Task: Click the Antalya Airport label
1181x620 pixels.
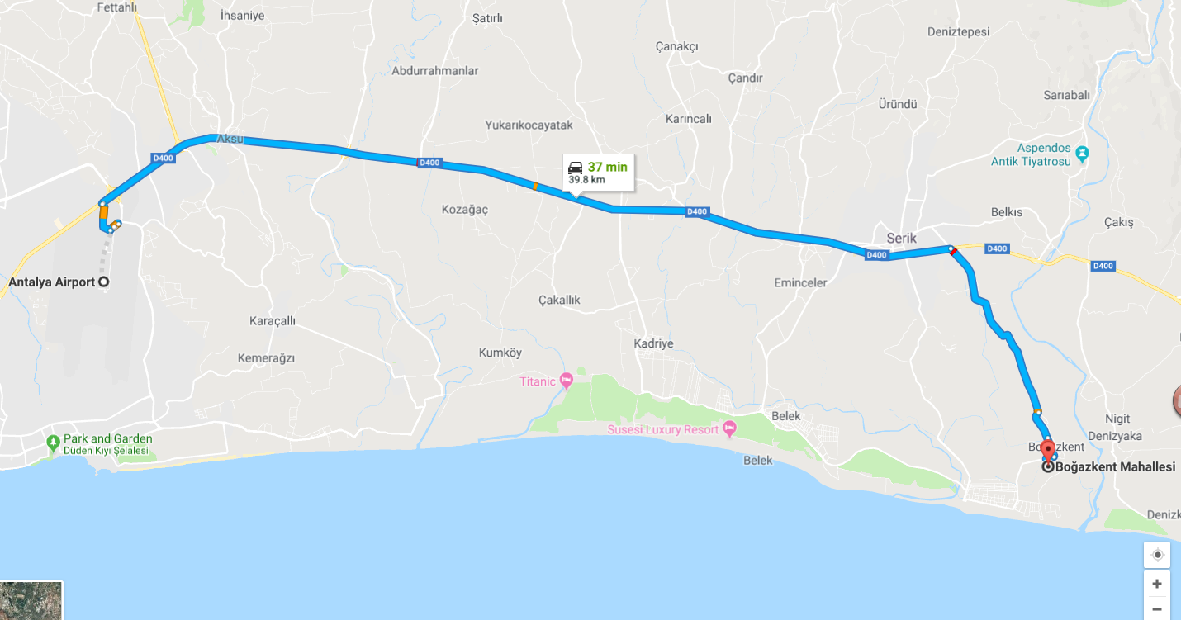Action: [51, 282]
